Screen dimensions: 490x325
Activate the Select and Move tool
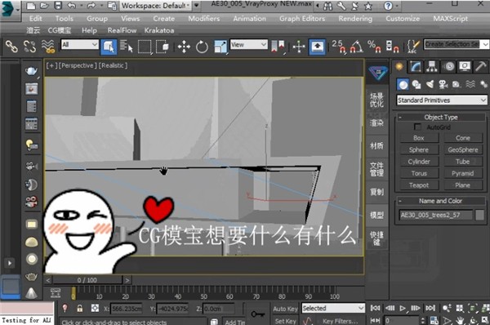click(184, 47)
